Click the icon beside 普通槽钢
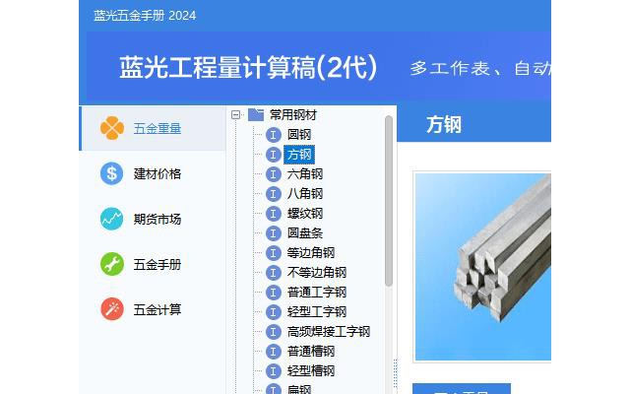 tap(274, 352)
